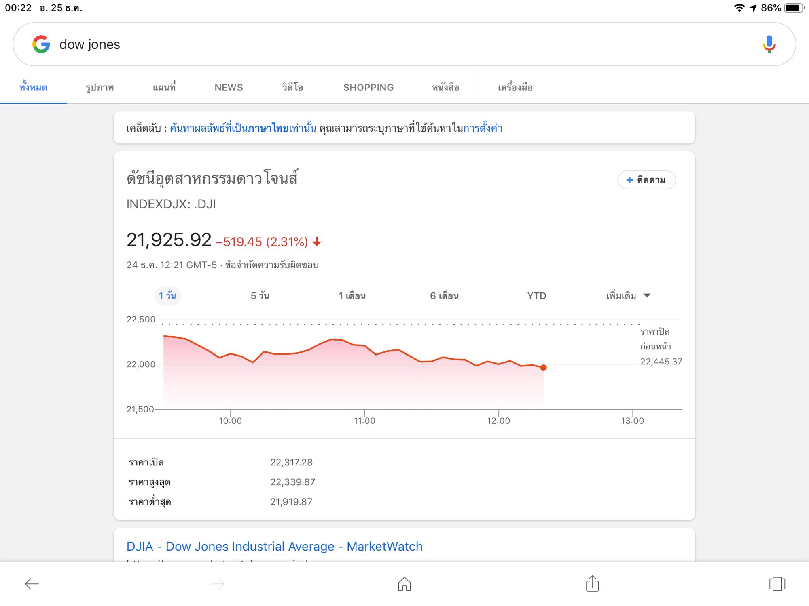809x606 pixels.
Task: Tap the Google voice search microphone
Action: [769, 44]
